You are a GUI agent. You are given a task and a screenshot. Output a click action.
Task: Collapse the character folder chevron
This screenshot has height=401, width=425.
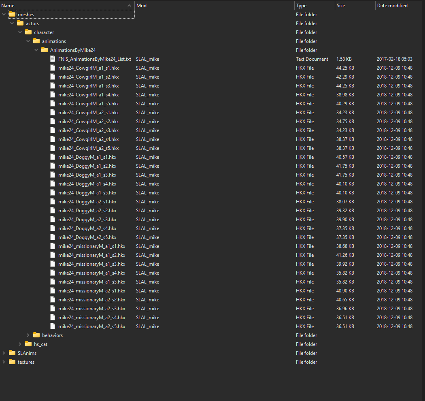point(20,32)
